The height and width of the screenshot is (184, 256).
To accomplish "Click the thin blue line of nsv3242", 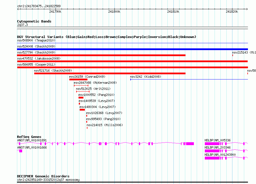I will click(x=189, y=79).
